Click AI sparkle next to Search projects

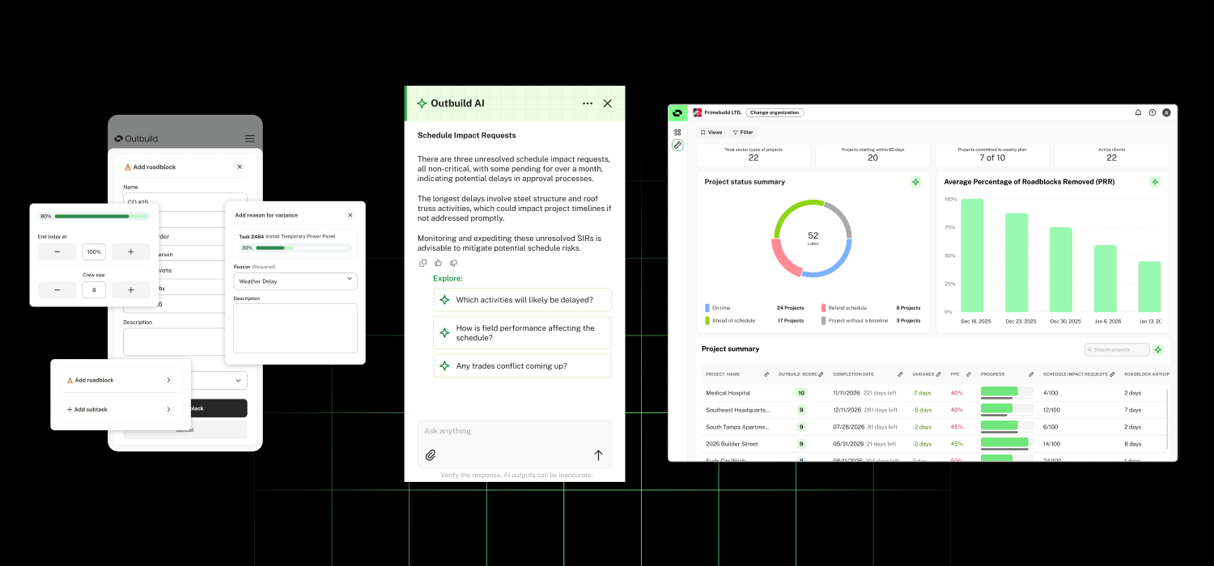1158,350
